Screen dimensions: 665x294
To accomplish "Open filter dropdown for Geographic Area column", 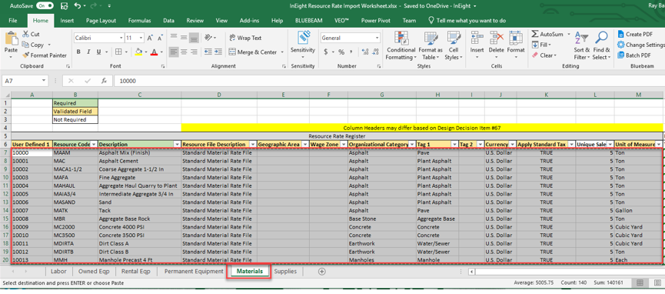I will [x=304, y=145].
